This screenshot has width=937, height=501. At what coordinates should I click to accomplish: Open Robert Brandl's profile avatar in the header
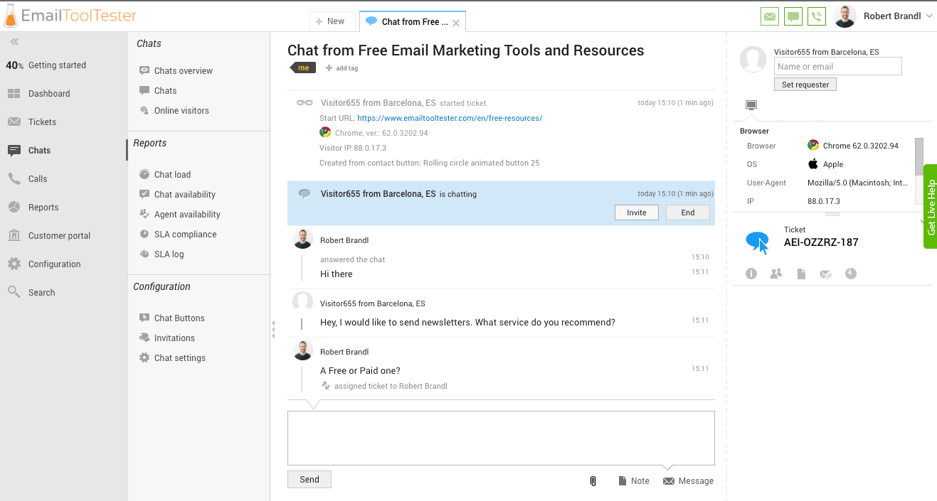pos(845,16)
